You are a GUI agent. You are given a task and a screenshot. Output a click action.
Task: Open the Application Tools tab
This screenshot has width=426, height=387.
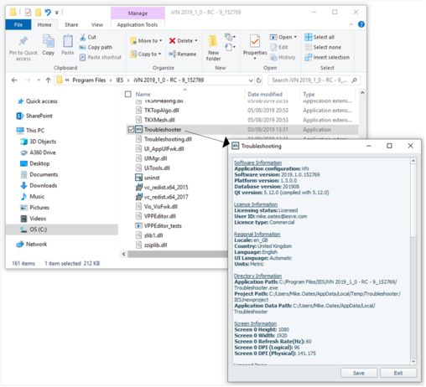point(138,25)
